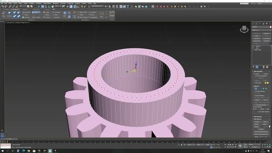Select the Animate radio button
Screen dimensions: 272x153
262,74
